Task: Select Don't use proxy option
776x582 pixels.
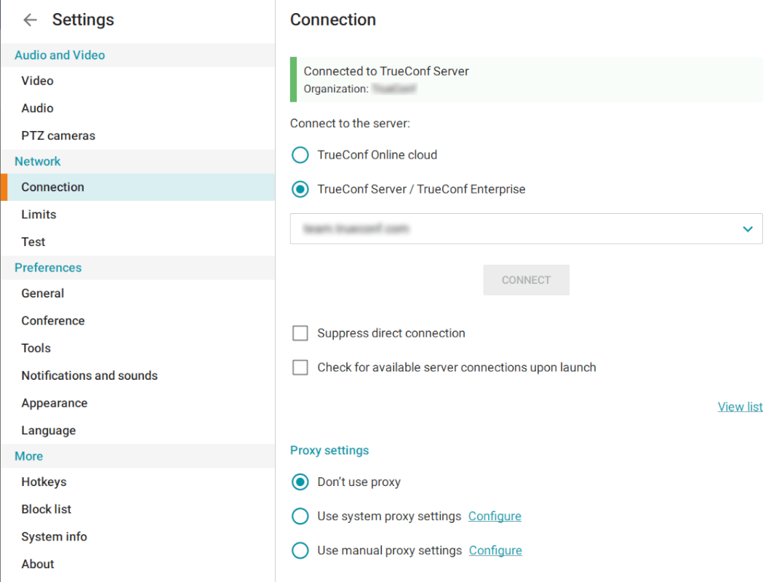Action: pos(300,482)
